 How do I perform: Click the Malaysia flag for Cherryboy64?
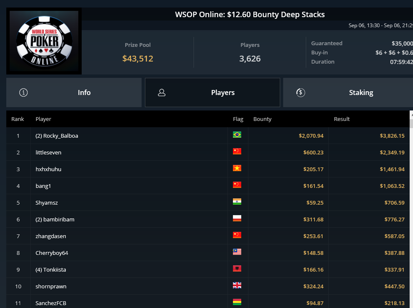pyautogui.click(x=237, y=252)
